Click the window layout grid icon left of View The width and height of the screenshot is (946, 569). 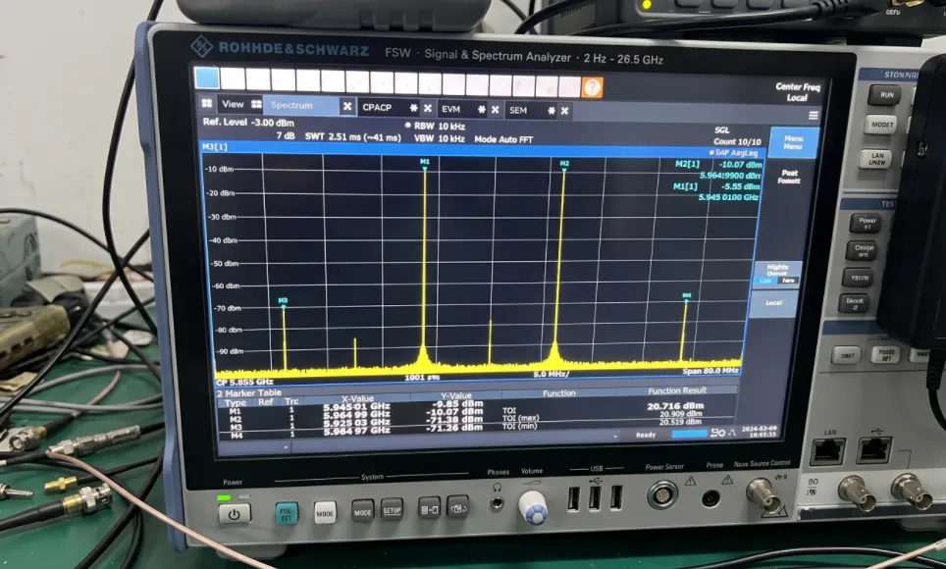(x=206, y=104)
